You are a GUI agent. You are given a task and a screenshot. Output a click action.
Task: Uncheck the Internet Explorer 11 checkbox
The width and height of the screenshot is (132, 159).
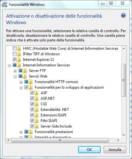point(14,59)
